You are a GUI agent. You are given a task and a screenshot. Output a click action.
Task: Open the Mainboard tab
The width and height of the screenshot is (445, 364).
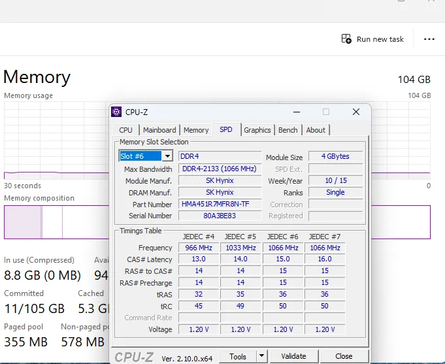[x=159, y=130]
